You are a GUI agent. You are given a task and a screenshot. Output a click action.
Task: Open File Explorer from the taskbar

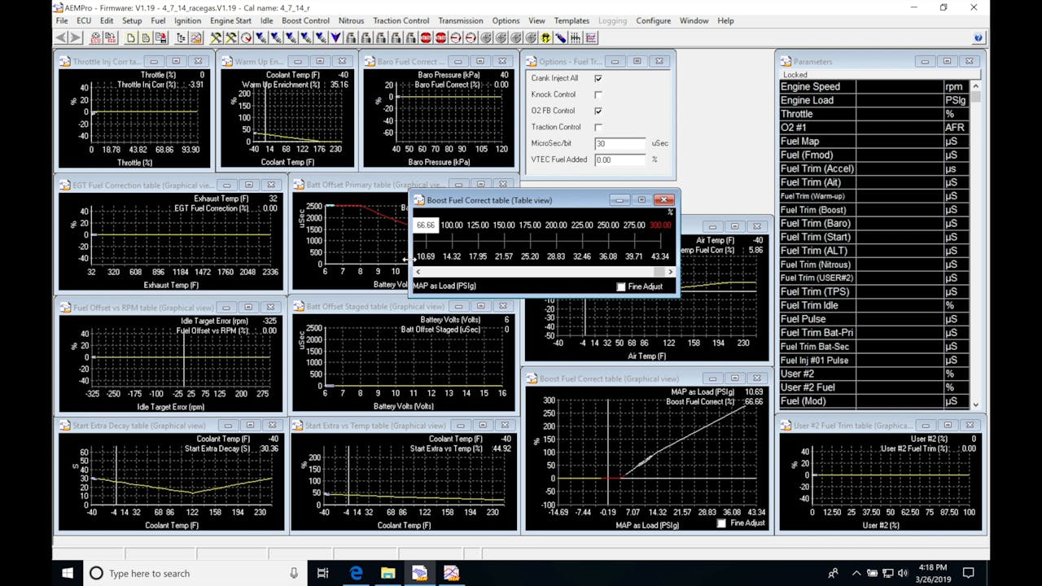387,573
